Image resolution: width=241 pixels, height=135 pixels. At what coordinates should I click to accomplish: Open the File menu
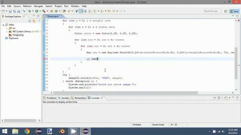[3, 6]
